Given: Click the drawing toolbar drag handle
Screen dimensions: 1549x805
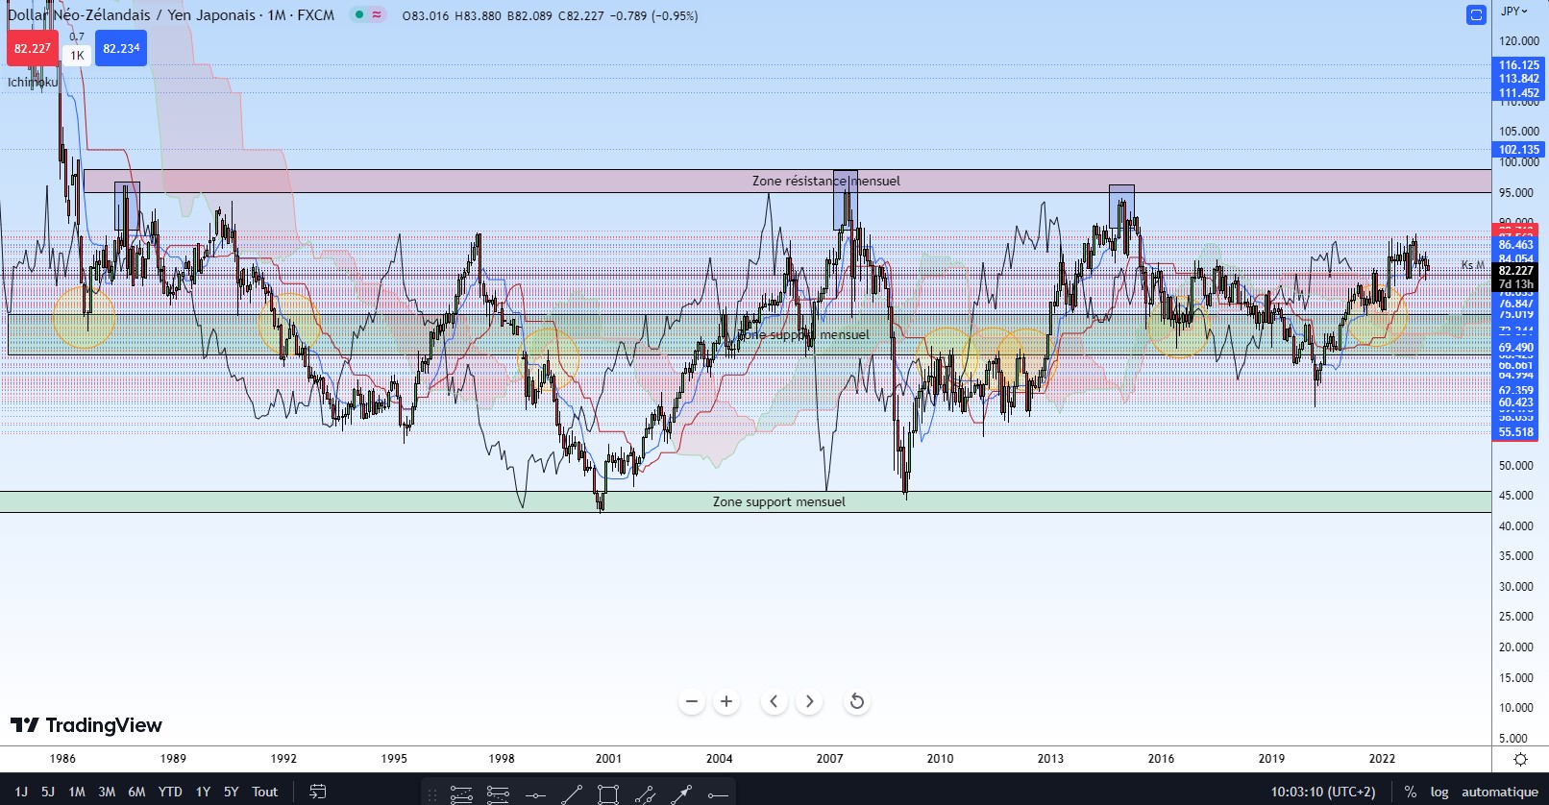Looking at the screenshot, I should coord(432,794).
